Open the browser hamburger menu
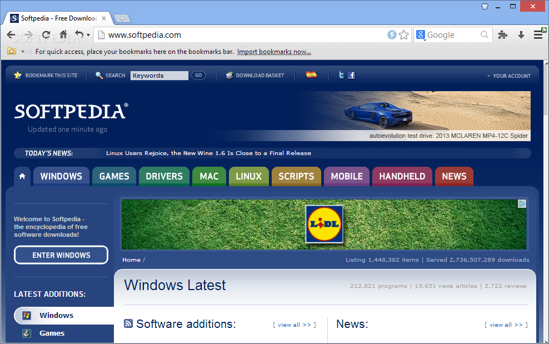 click(538, 34)
